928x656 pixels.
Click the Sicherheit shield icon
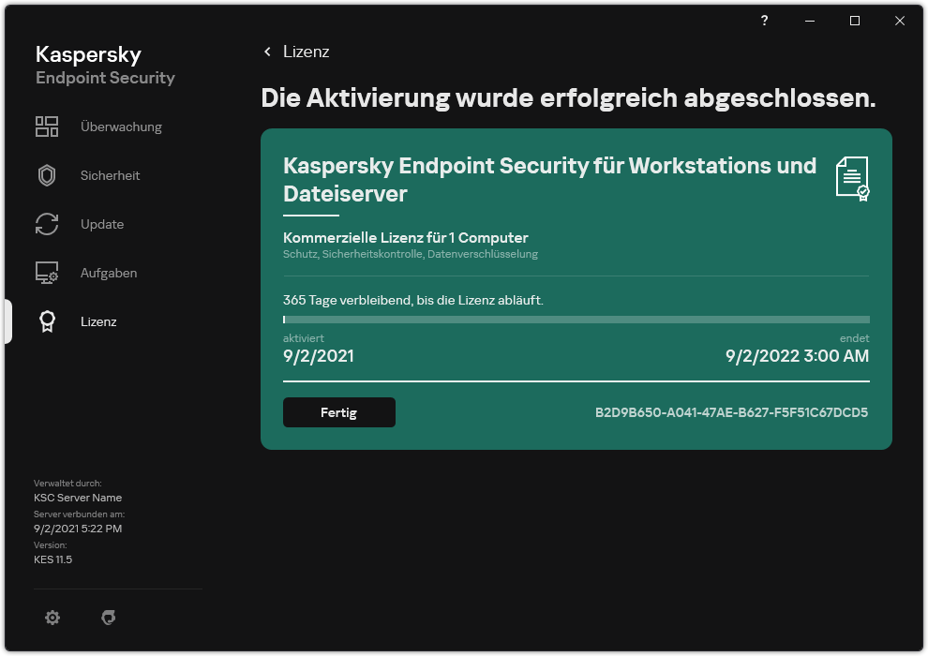pyautogui.click(x=47, y=175)
